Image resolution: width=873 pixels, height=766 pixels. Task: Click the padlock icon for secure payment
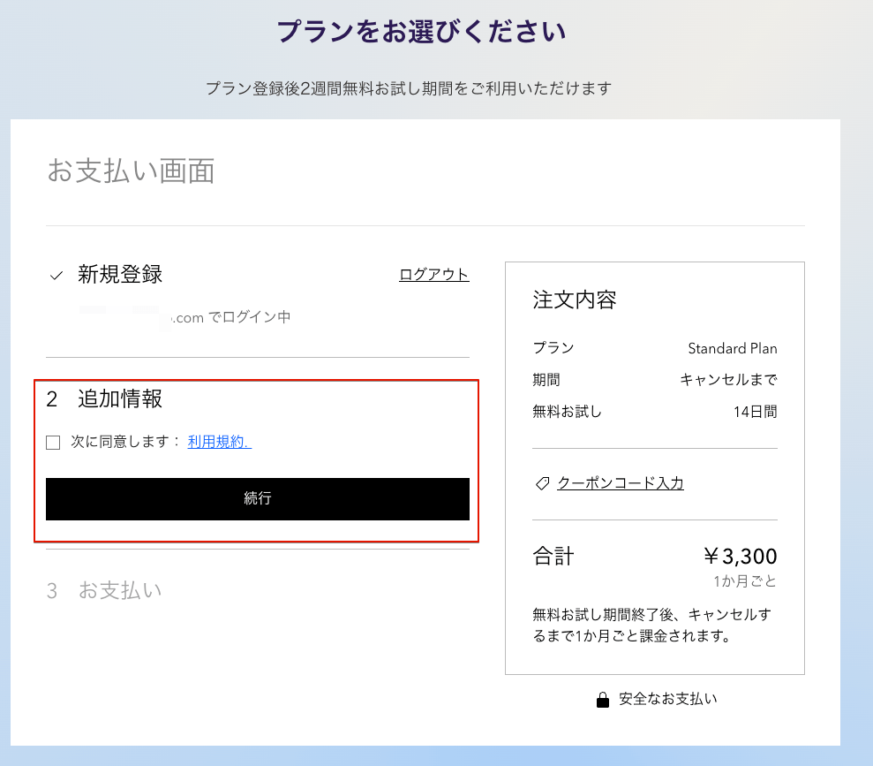click(x=603, y=700)
